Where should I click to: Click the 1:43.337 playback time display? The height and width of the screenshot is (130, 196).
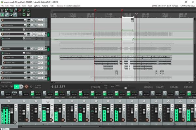point(58,87)
